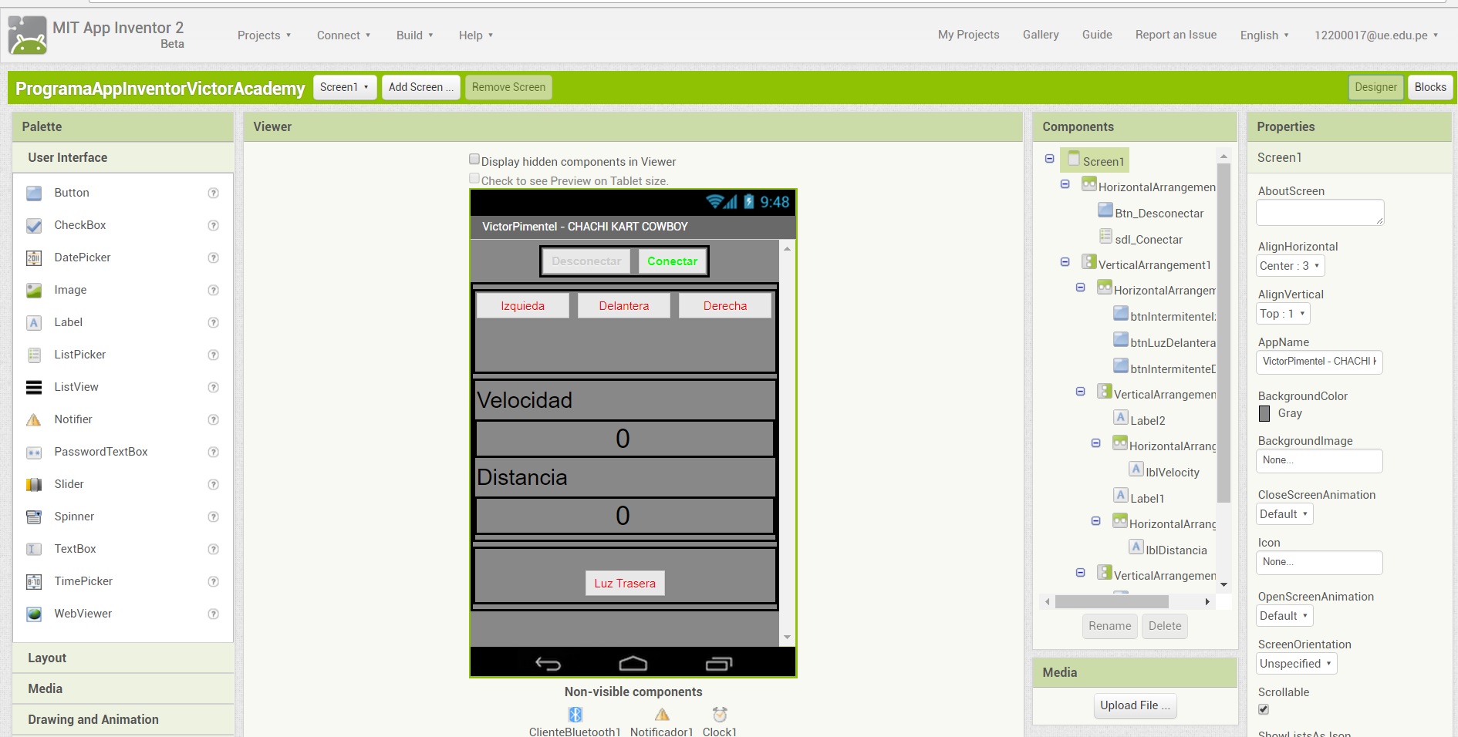
Task: Select the PasswordTextBox palette icon
Action: [x=34, y=452]
